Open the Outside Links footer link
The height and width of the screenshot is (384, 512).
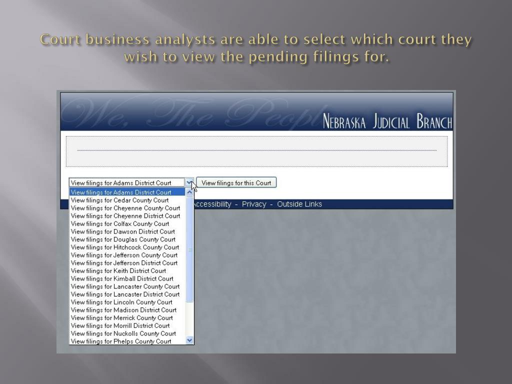coord(299,204)
